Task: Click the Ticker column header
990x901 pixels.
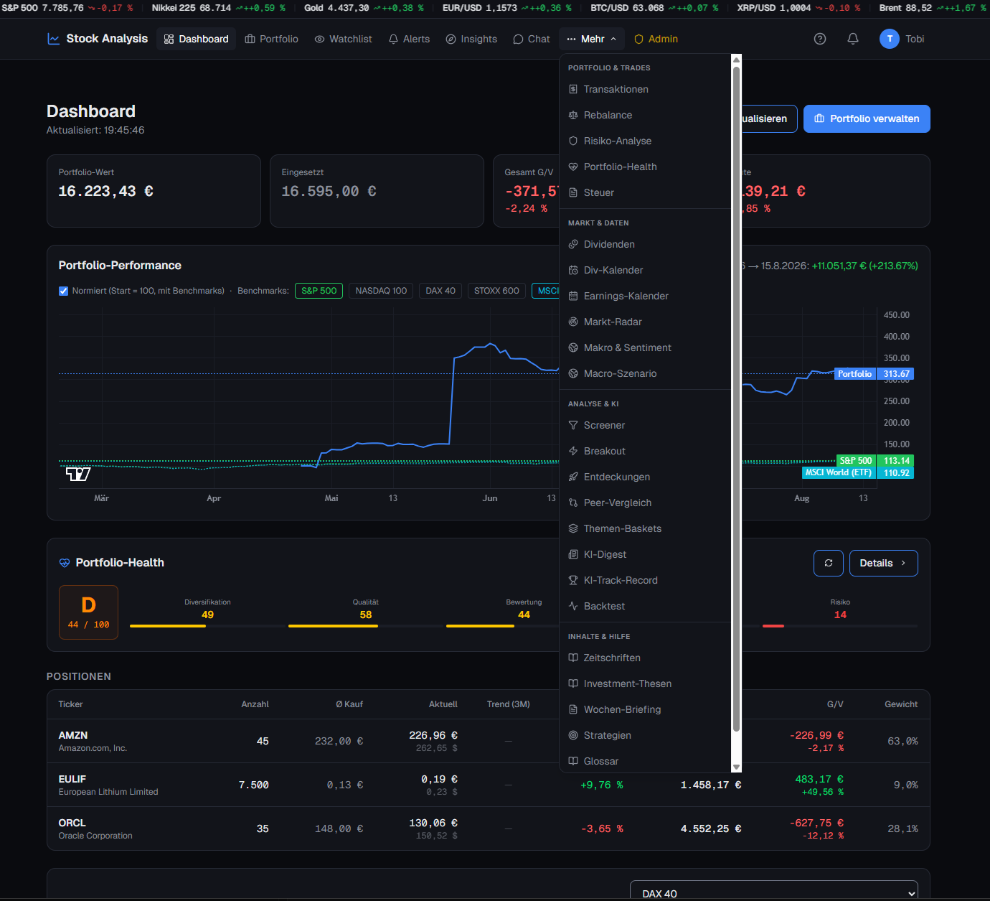Action: click(x=70, y=704)
